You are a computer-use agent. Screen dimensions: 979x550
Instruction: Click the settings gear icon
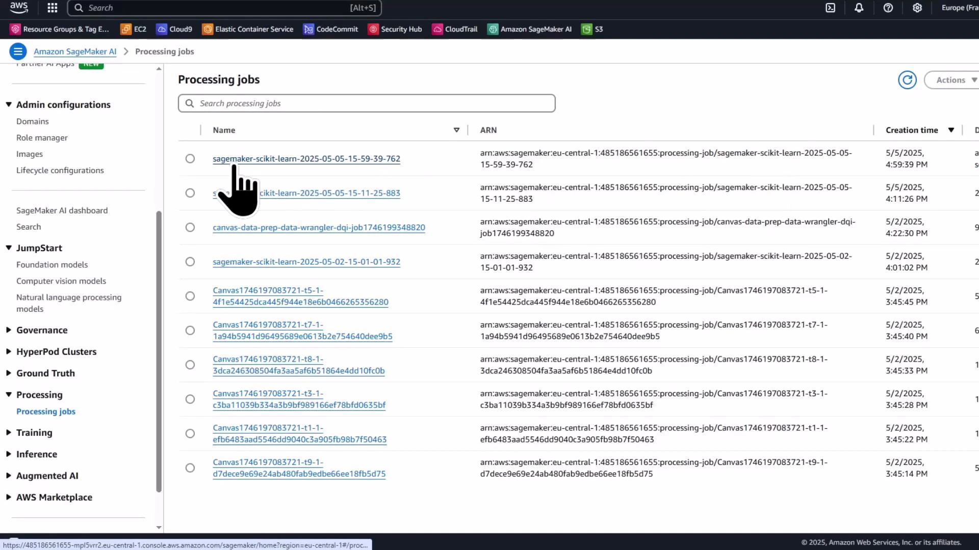[x=918, y=8]
